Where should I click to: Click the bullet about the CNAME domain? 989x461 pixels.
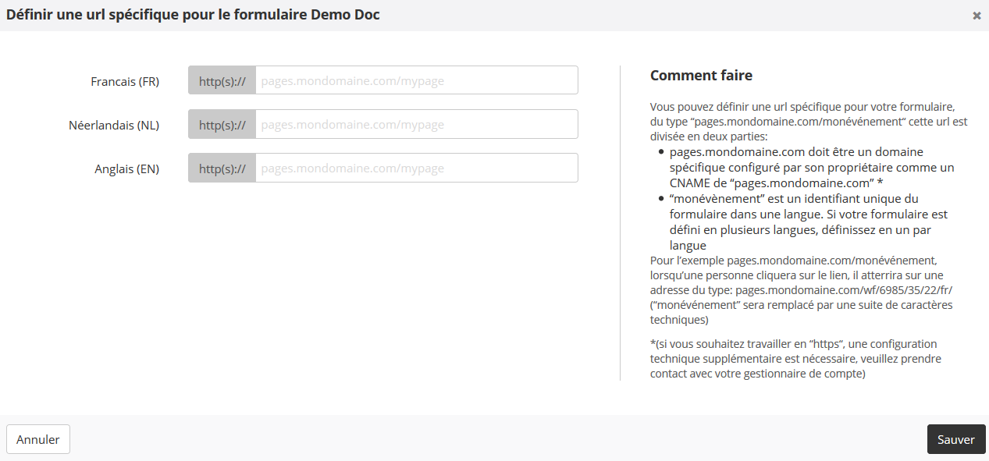[812, 167]
